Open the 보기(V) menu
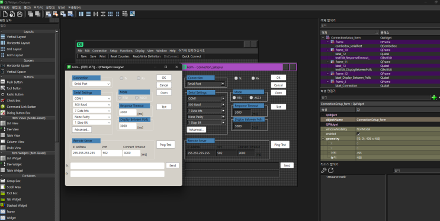The height and width of the screenshot is (221, 440). click(x=38, y=7)
